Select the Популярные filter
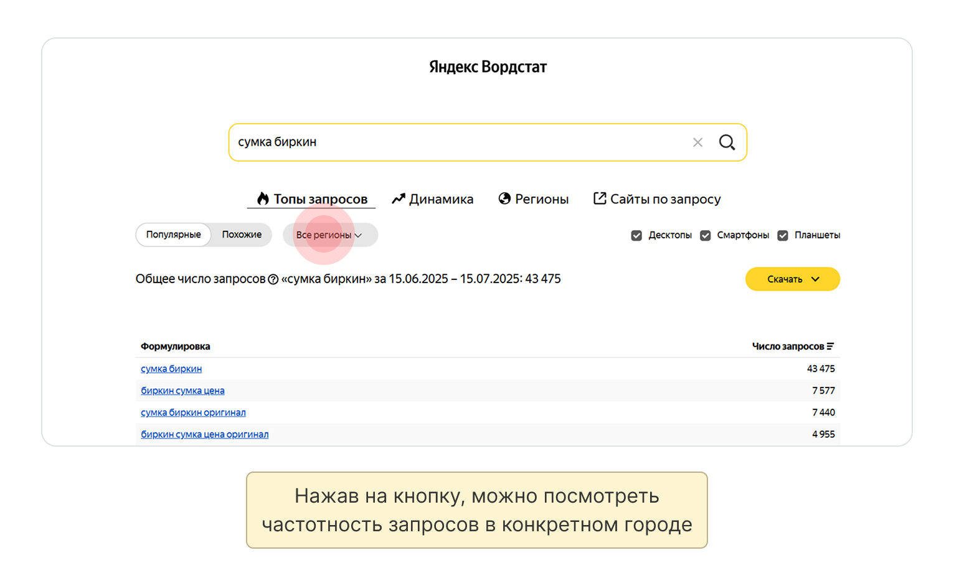This screenshot has width=954, height=586. (x=174, y=235)
